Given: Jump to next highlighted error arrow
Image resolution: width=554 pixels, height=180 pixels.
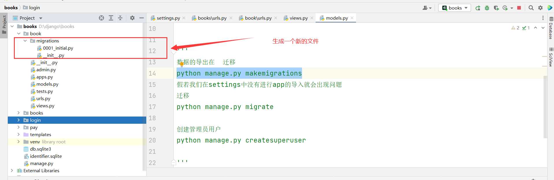Looking at the screenshot, I should 543,28.
